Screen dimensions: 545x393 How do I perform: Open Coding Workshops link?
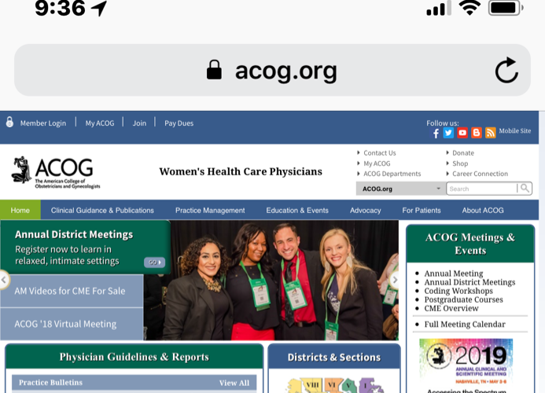(458, 291)
